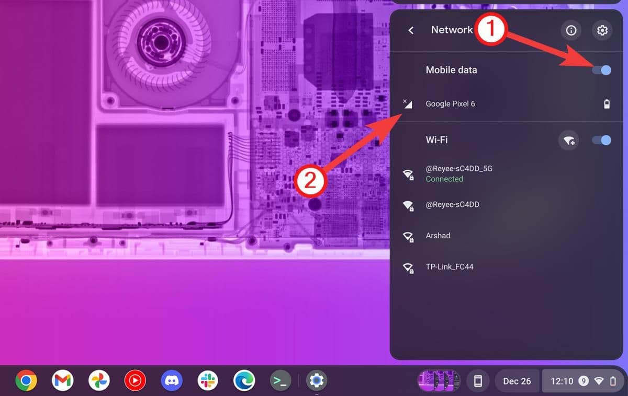Click the join other Wi-Fi network icon
This screenshot has height=396, width=628.
coord(568,140)
